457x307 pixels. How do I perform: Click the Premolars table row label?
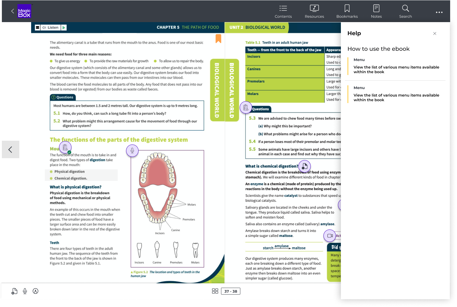pos(256,82)
